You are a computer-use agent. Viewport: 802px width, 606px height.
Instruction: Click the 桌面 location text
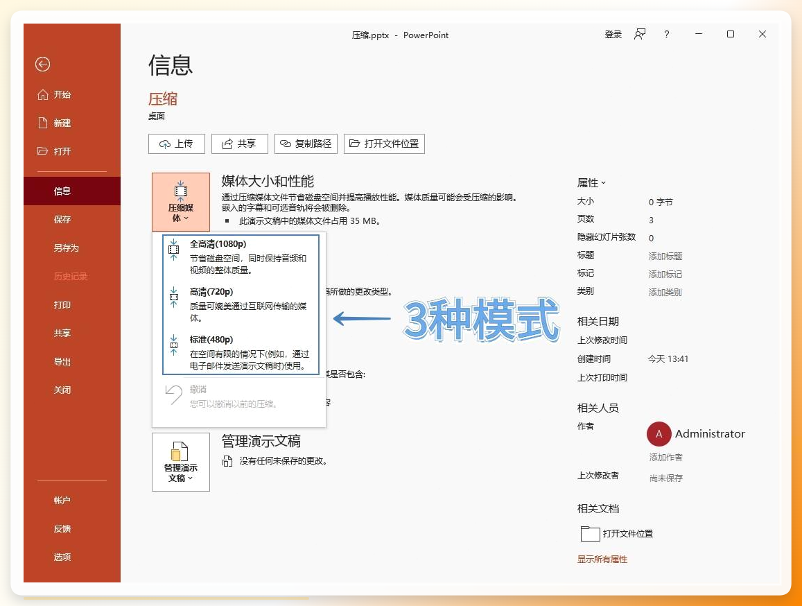[x=157, y=116]
